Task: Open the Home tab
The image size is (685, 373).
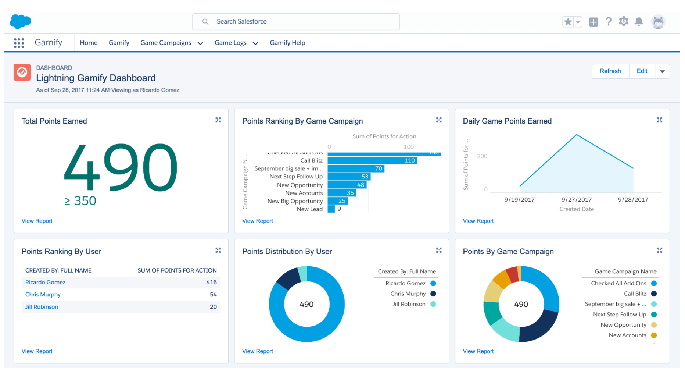Action: [89, 43]
